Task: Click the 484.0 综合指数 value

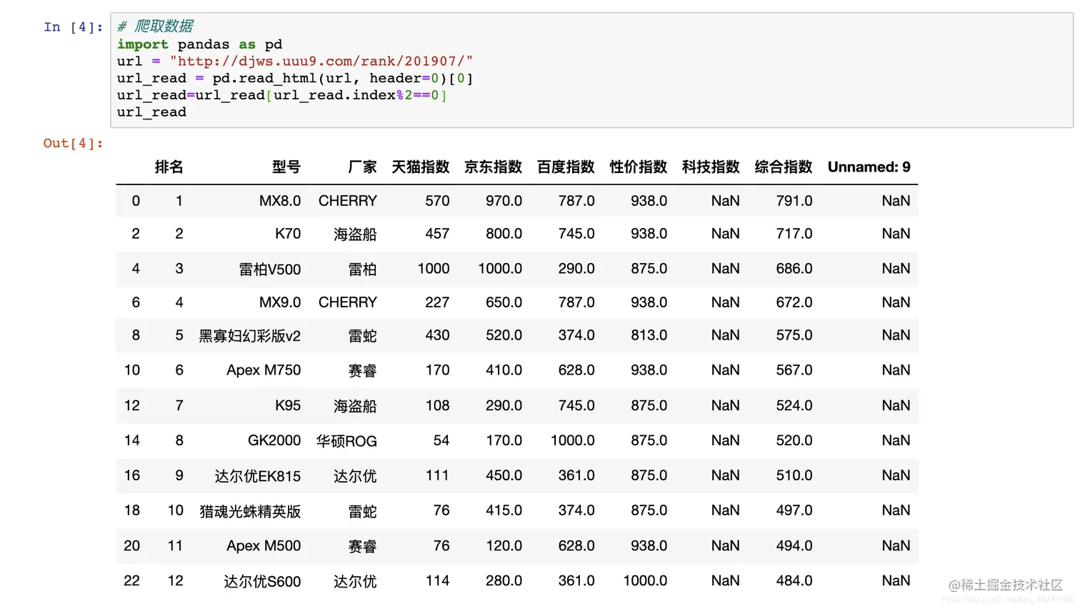Action: (794, 580)
